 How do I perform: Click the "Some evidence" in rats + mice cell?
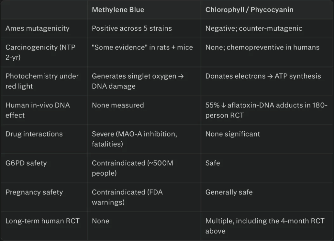(x=142, y=48)
